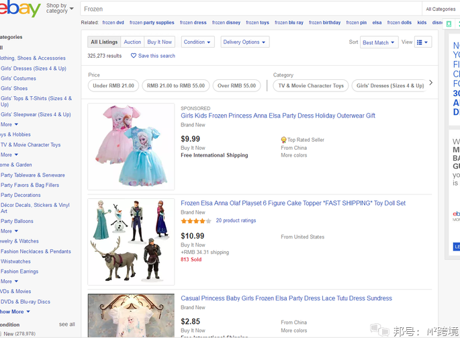Filter by Girls' Dresses (Sizes 4 & Up) chip
Viewport: 460px width, 338px height.
point(389,85)
